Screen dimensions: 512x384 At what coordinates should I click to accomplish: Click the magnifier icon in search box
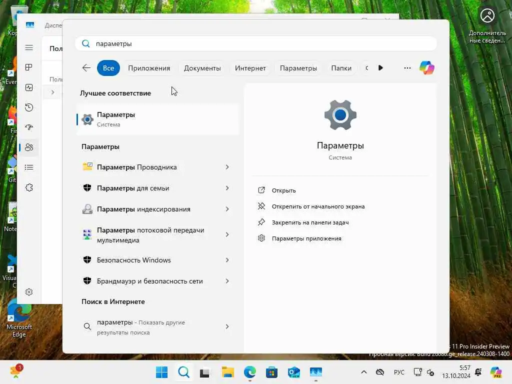pos(86,43)
